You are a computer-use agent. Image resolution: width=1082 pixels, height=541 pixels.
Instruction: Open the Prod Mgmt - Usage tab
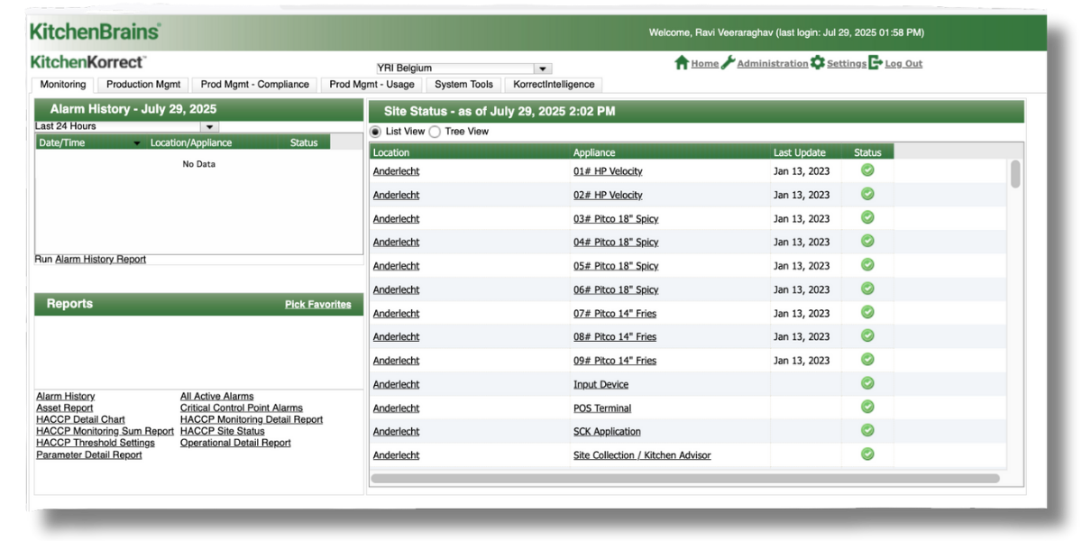[x=371, y=85]
